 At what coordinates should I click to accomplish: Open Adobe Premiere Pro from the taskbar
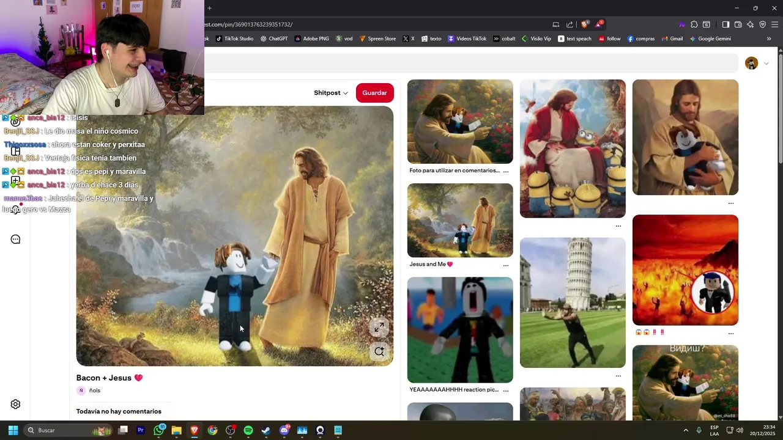pos(141,430)
